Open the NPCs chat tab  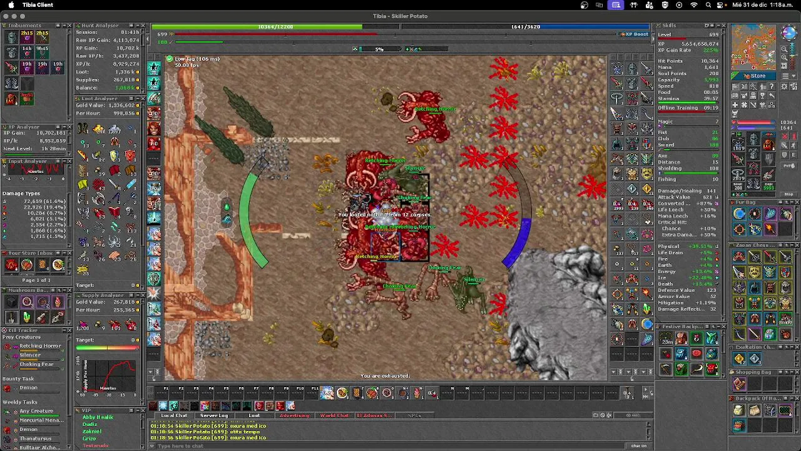click(x=414, y=415)
